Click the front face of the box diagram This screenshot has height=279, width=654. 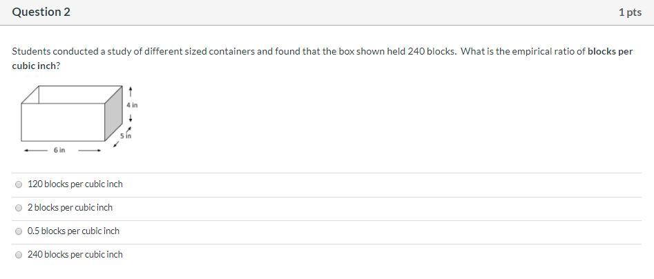(x=62, y=123)
